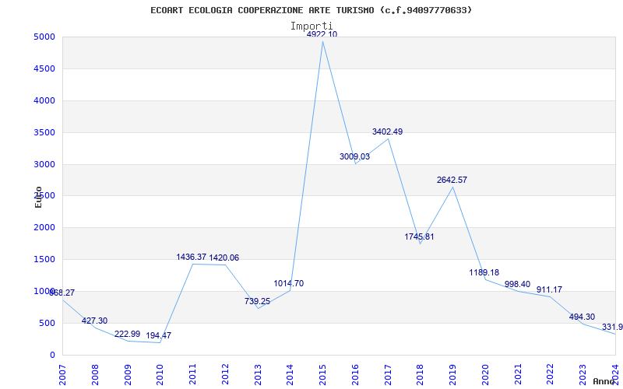Click the 427.30 data label
The width and height of the screenshot is (623, 389).
(x=94, y=321)
